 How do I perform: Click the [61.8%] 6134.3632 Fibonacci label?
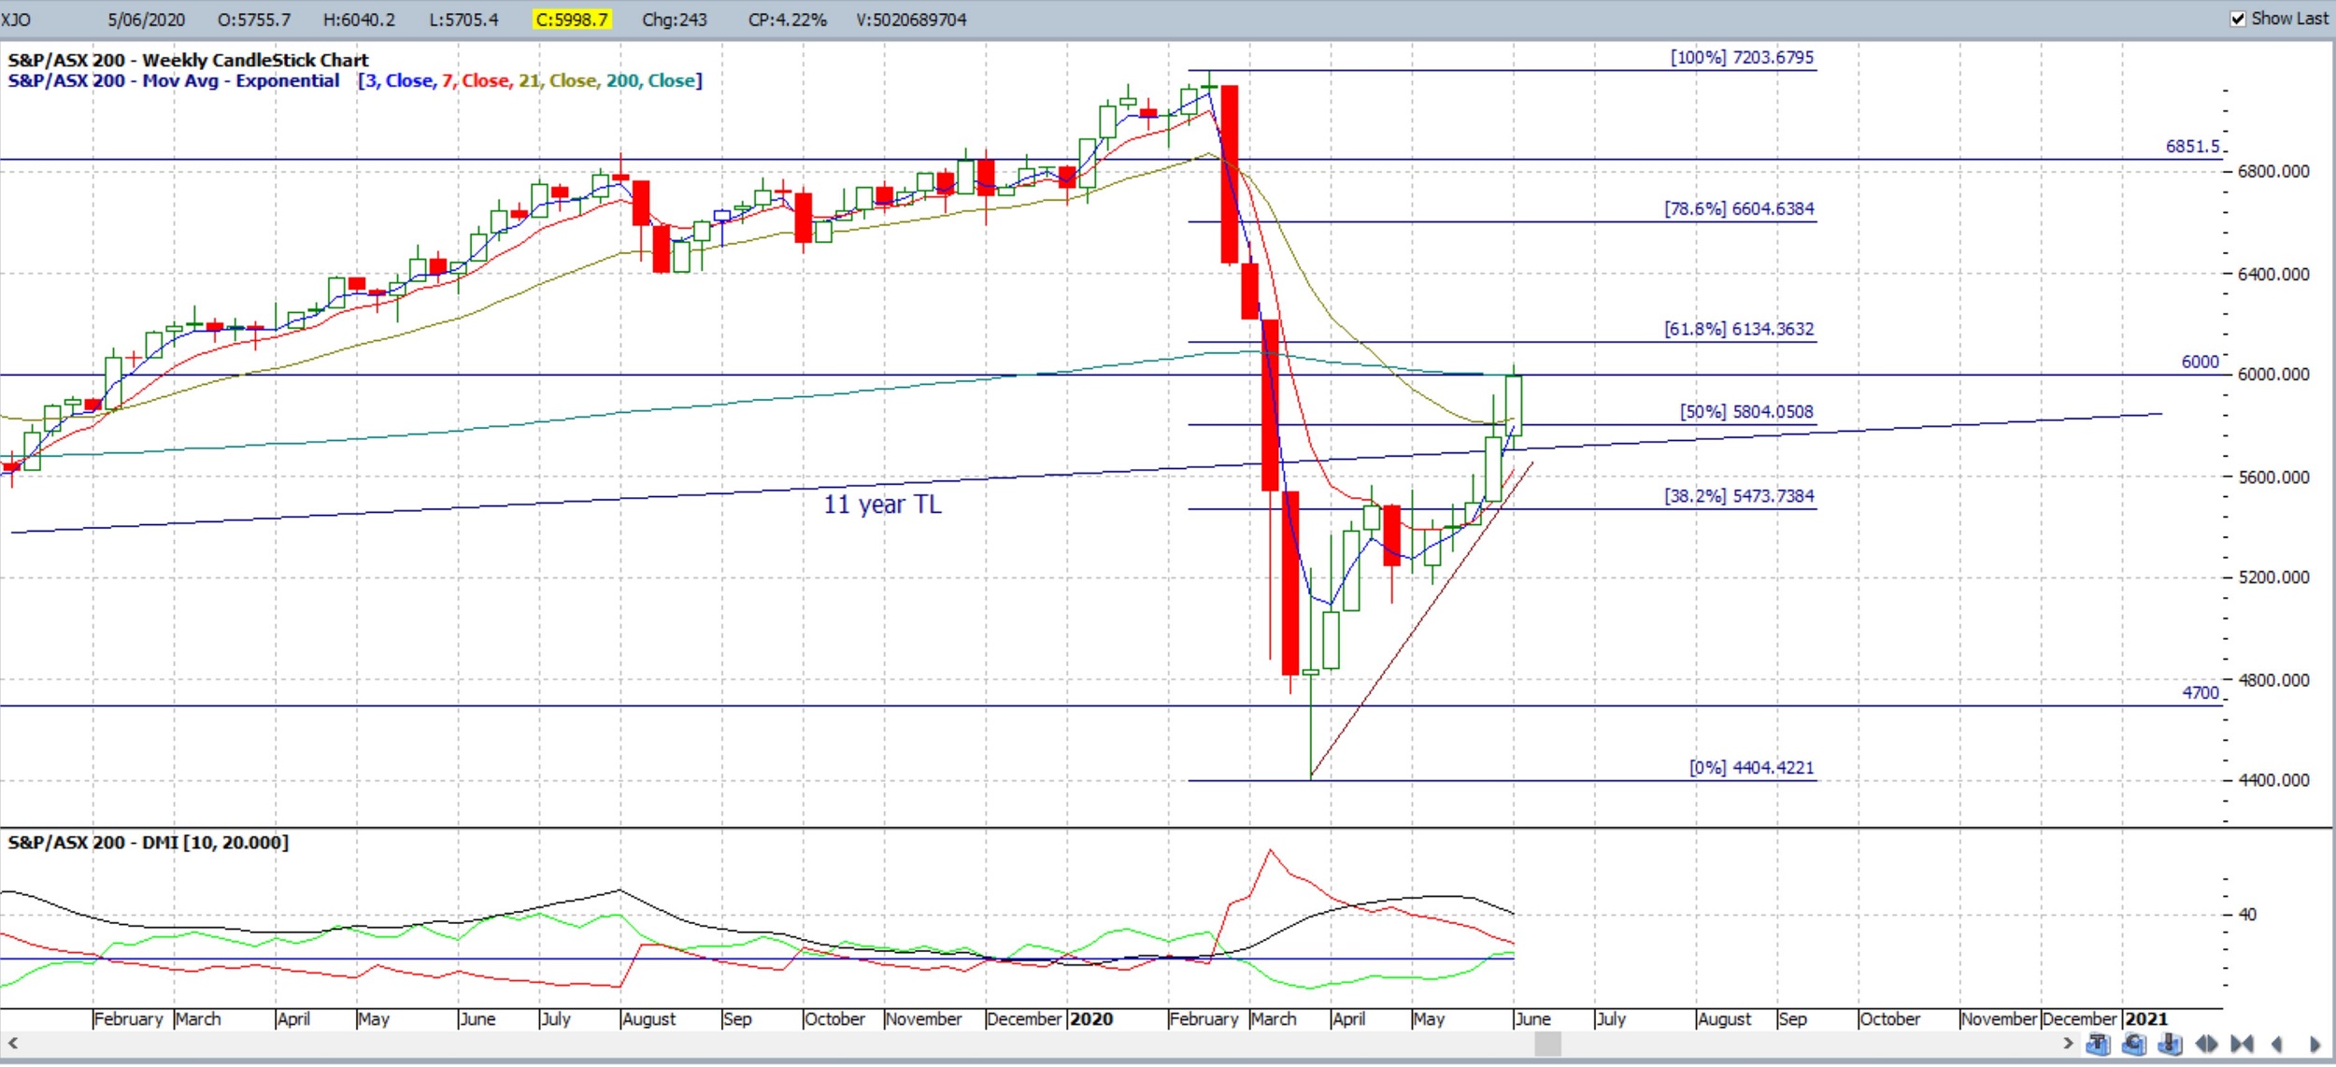tap(1739, 330)
